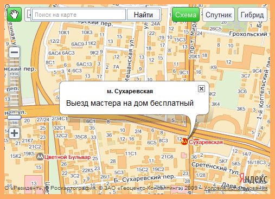Click building number 6АС13
This screenshot has height=199, width=275.
click(84, 64)
